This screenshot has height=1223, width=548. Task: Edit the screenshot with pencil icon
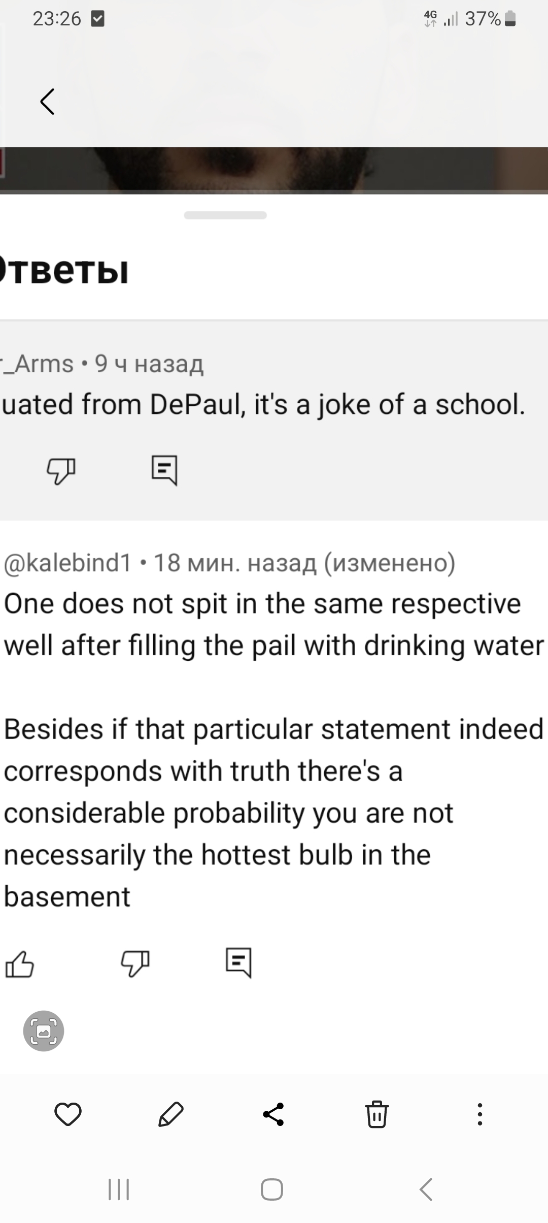coord(171,1114)
